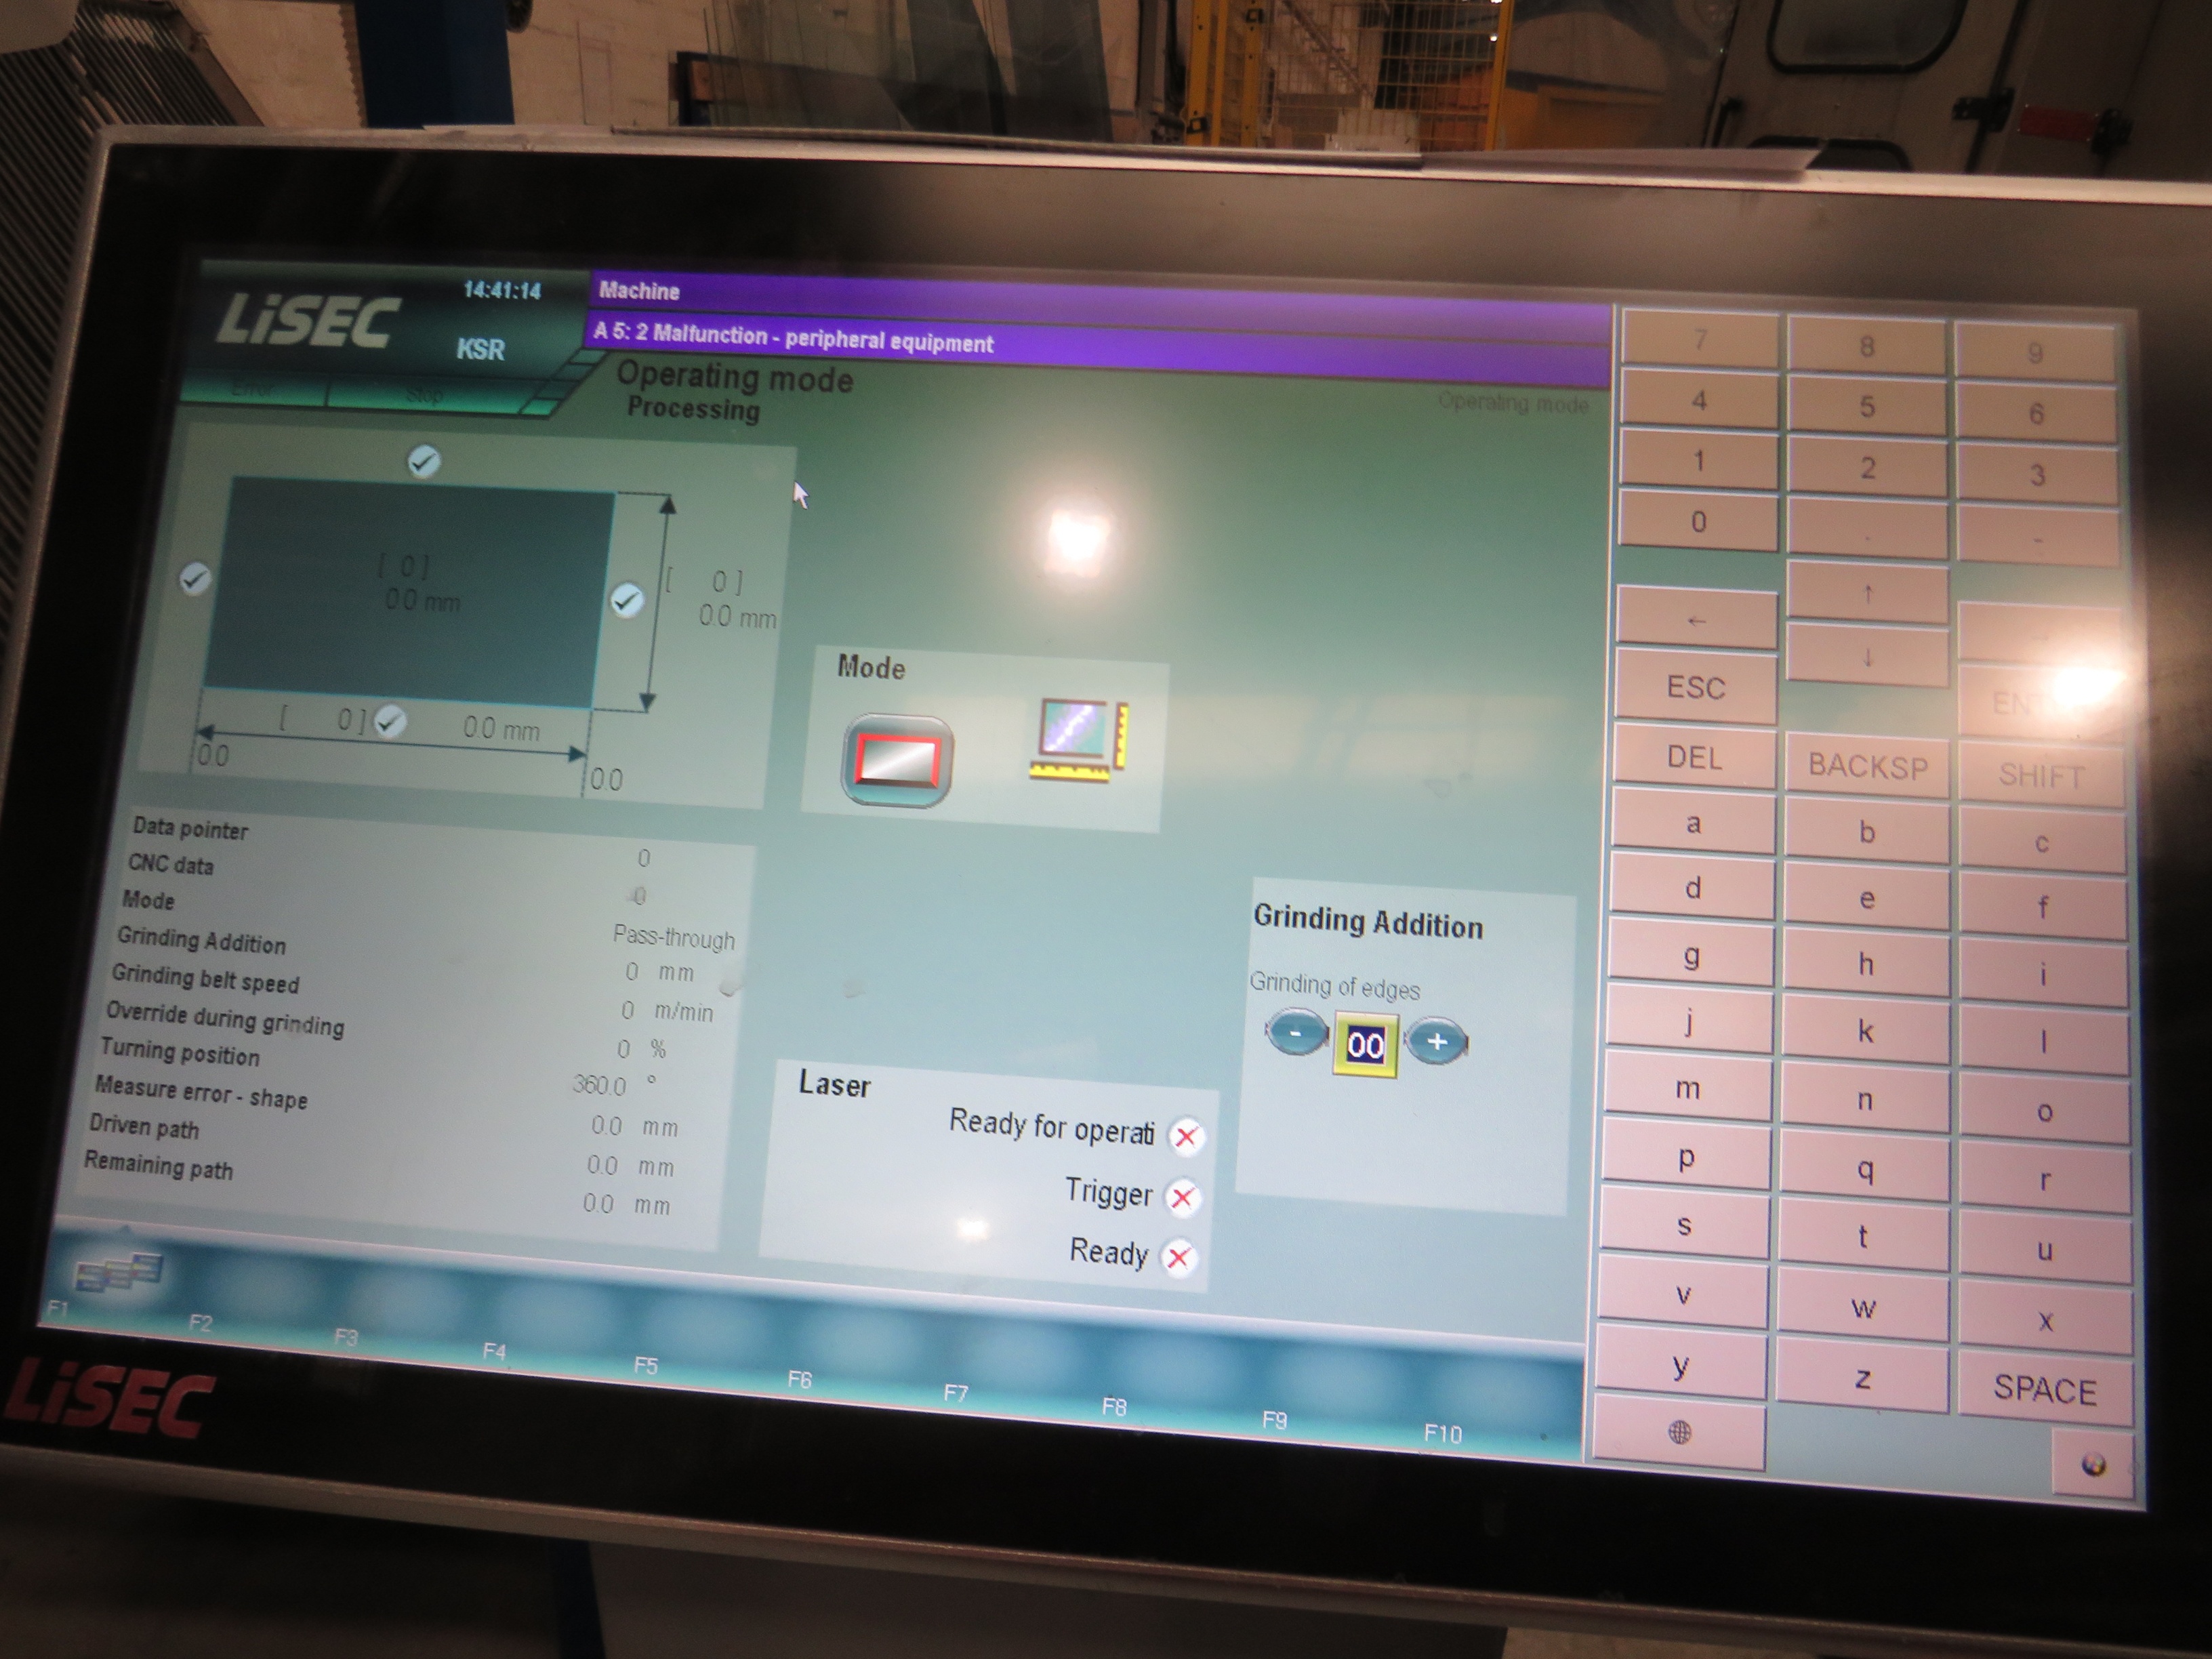The image size is (2212, 1659).
Task: Increase grinding addition with the plus button
Action: (x=1436, y=1042)
